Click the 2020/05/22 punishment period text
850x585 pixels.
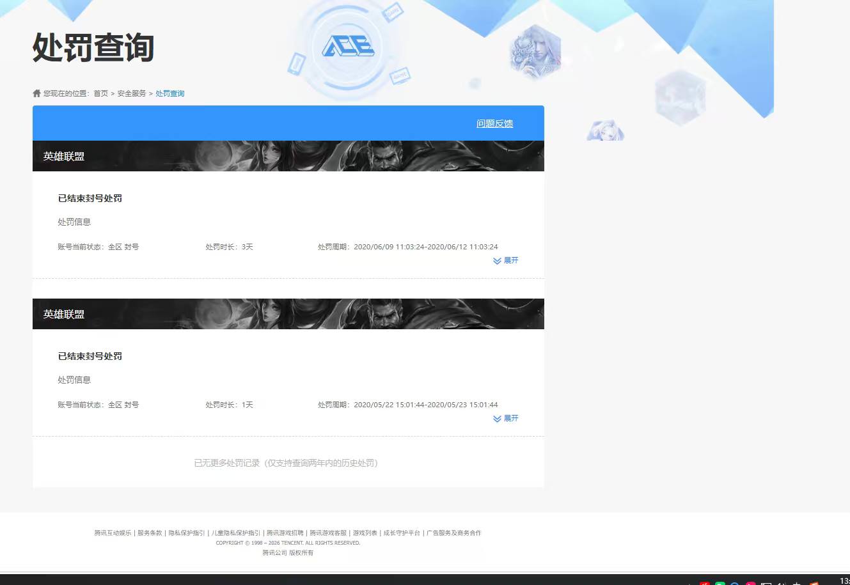tap(408, 405)
